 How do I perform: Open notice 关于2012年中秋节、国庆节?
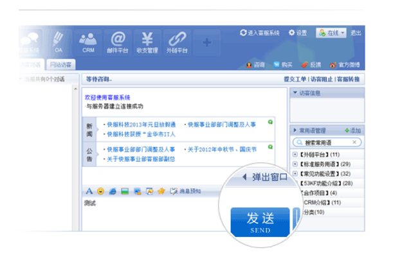(222, 150)
